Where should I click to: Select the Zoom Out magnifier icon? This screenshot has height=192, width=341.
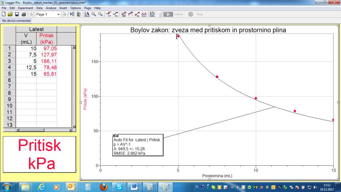pos(100,14)
